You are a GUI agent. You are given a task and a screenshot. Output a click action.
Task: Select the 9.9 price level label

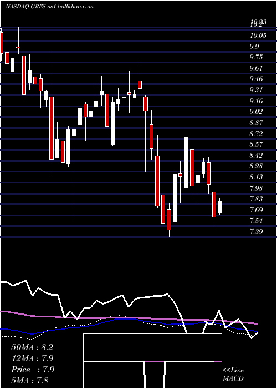(x=255, y=46)
